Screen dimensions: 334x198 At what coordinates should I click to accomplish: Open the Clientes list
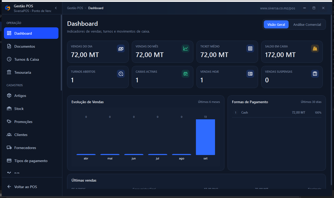[31, 135]
